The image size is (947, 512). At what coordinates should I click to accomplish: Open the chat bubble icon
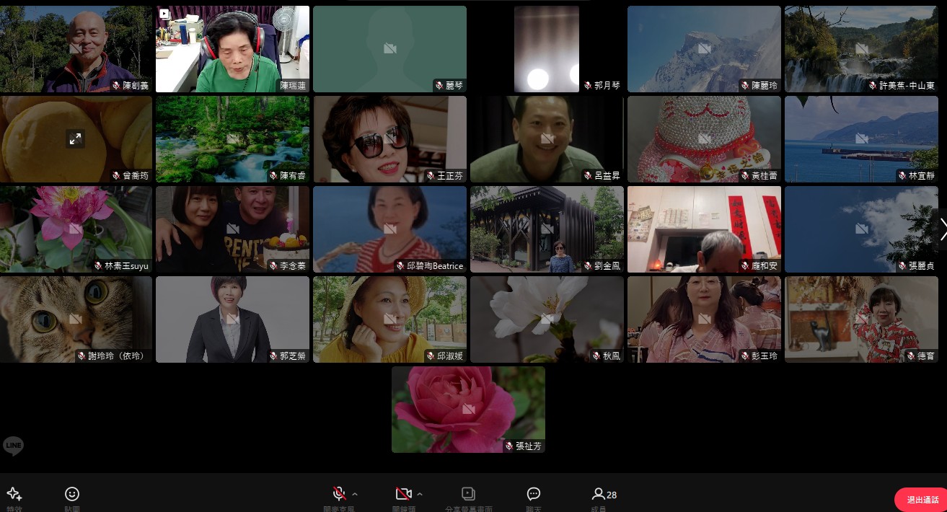point(534,494)
